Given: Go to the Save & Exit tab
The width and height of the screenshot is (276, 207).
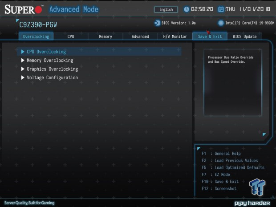Looking at the screenshot, I should [x=210, y=37].
